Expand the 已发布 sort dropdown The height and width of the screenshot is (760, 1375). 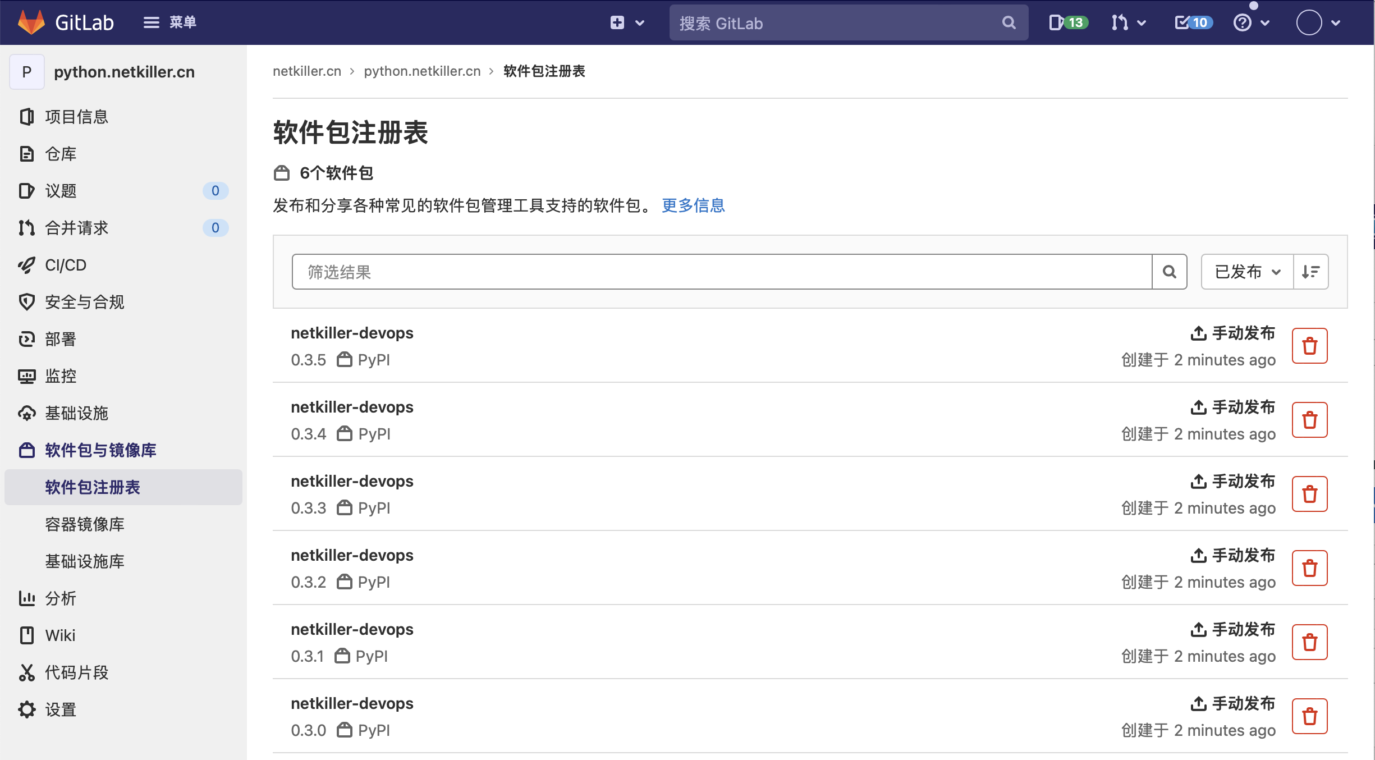coord(1247,272)
